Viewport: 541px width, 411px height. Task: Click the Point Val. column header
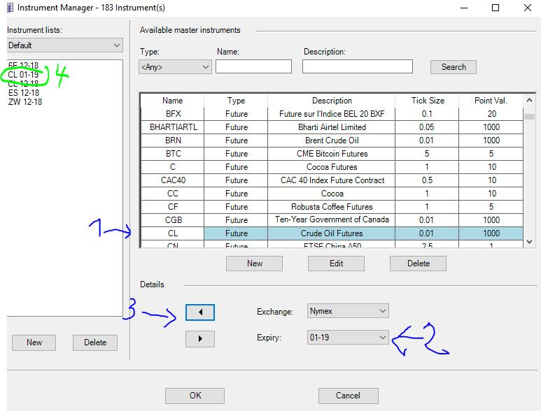(491, 101)
